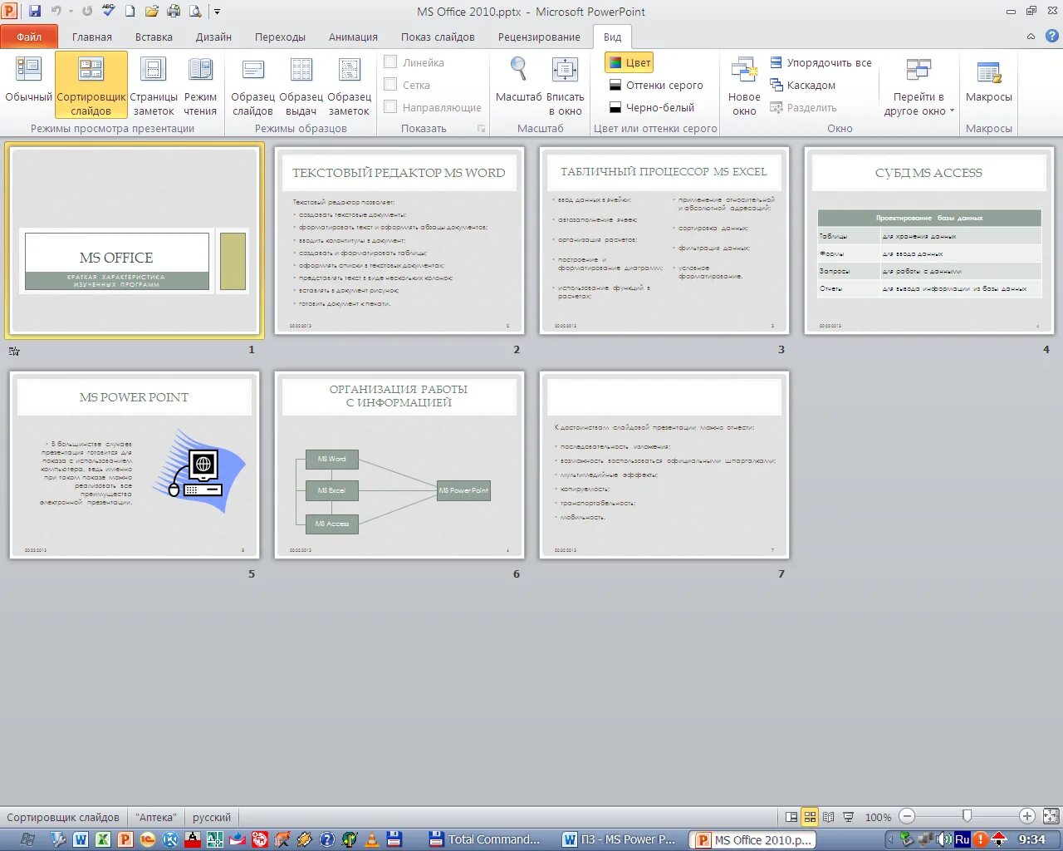The height and width of the screenshot is (851, 1063).
Task: Open the Файл tab
Action: (x=29, y=37)
